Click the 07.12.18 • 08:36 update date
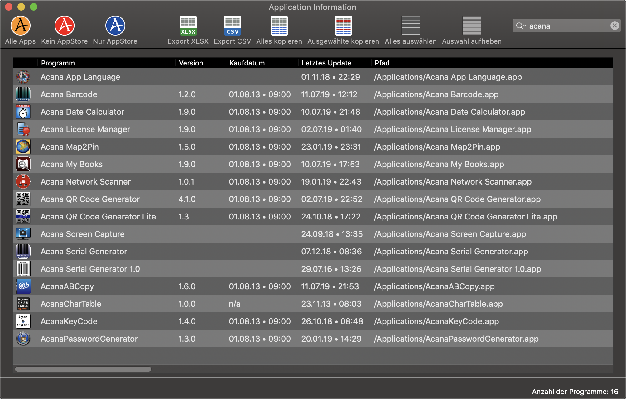The height and width of the screenshot is (399, 626). point(331,252)
